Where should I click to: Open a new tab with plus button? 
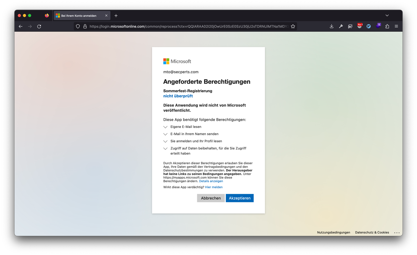[116, 16]
